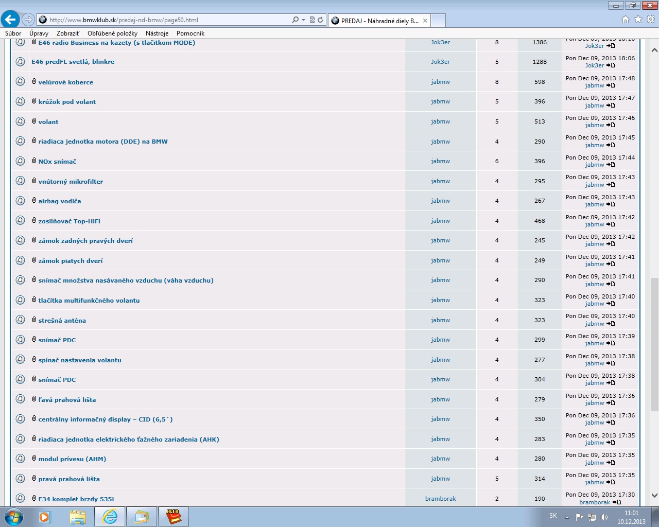Click topic status icon beside NOx snímač
Screen dimensions: 659x527
pyautogui.click(x=20, y=161)
